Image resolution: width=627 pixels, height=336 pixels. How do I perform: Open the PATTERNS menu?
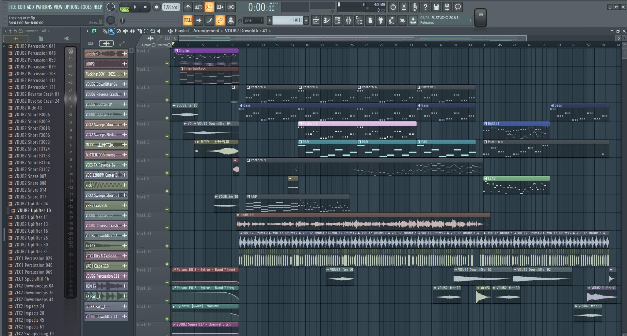(44, 7)
